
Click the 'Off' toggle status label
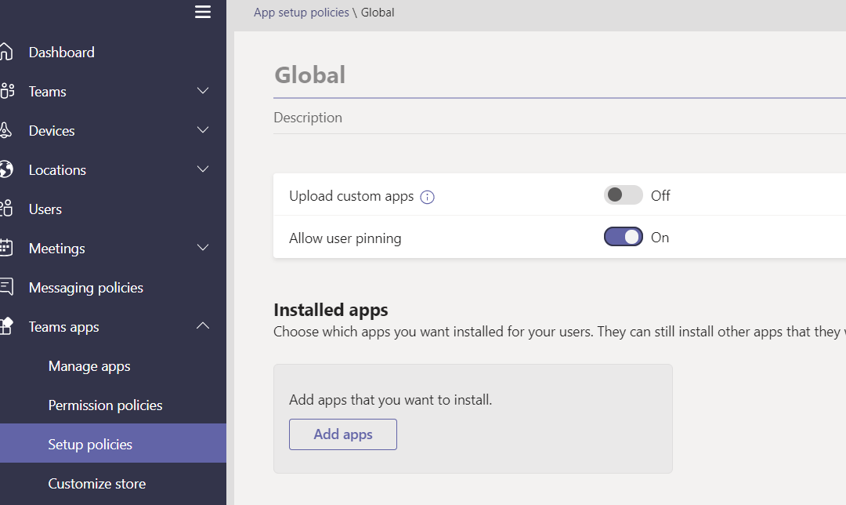pyautogui.click(x=660, y=195)
